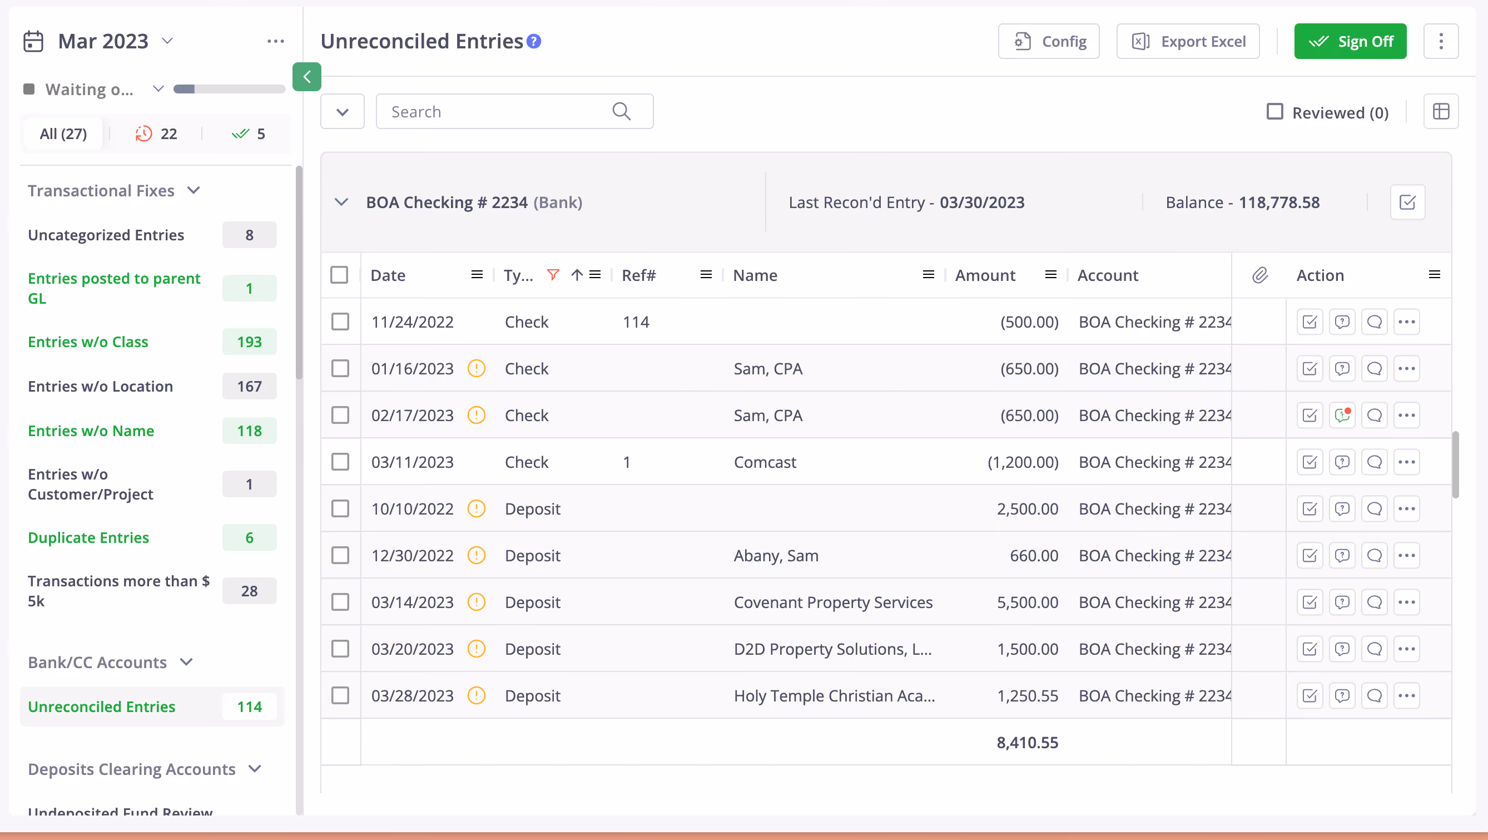Screen dimensions: 1488x840
Task: Click the Type column filter funnel icon
Action: pyautogui.click(x=553, y=275)
